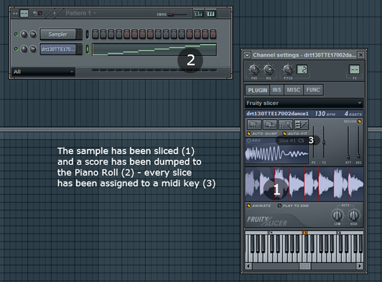Toggle AUTO-DUMP in Fruity slicer
Image resolution: width=382 pixels, height=282 pixels.
249,134
